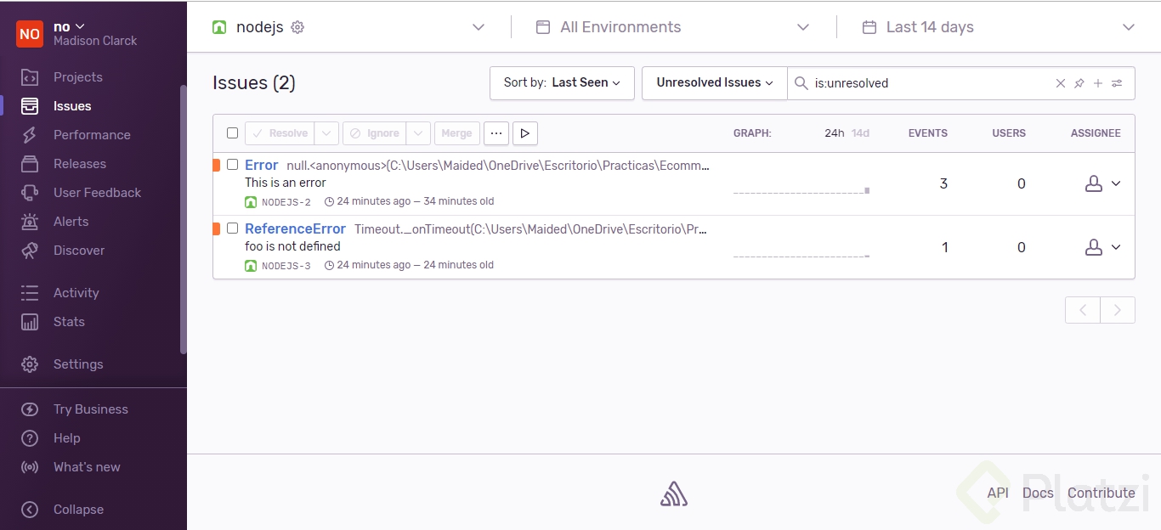Click 'This is an error' message text

(286, 183)
